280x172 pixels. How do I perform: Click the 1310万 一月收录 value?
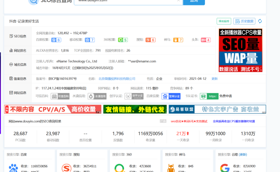(x=248, y=134)
